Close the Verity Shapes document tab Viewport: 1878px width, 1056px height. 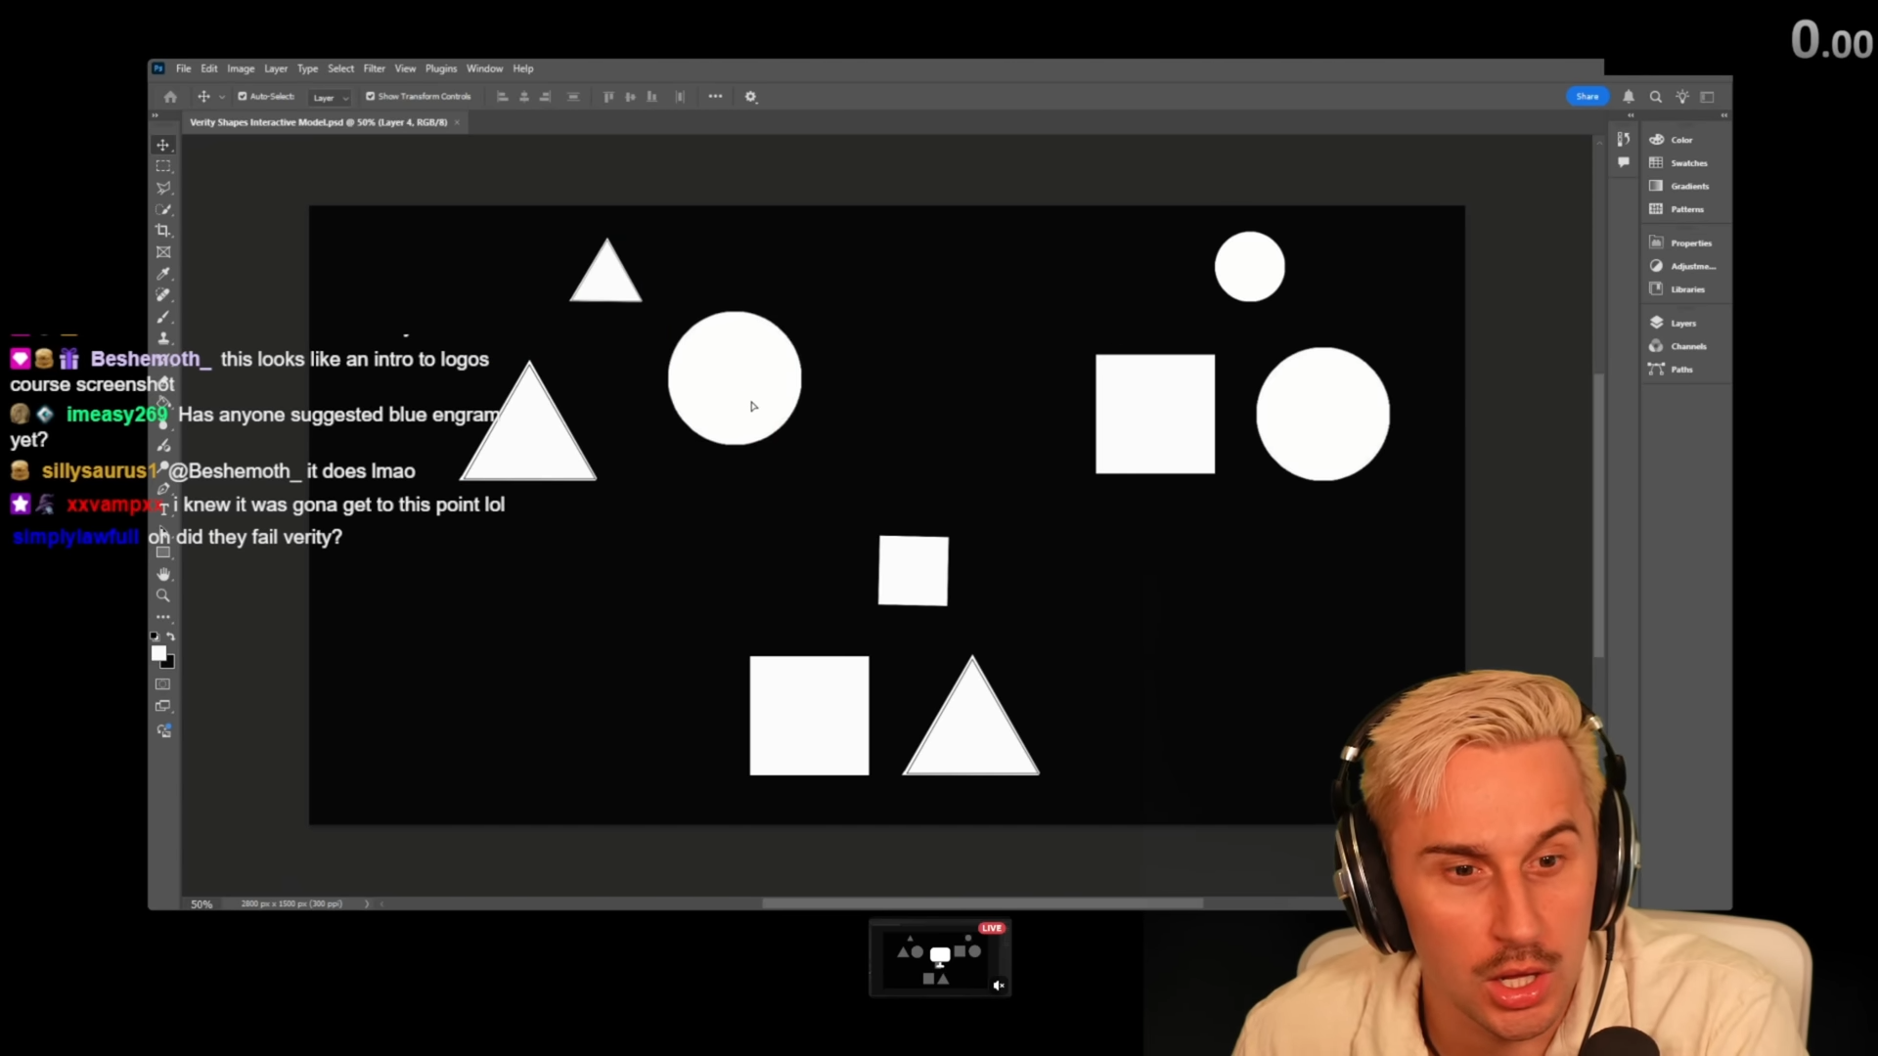pos(457,122)
